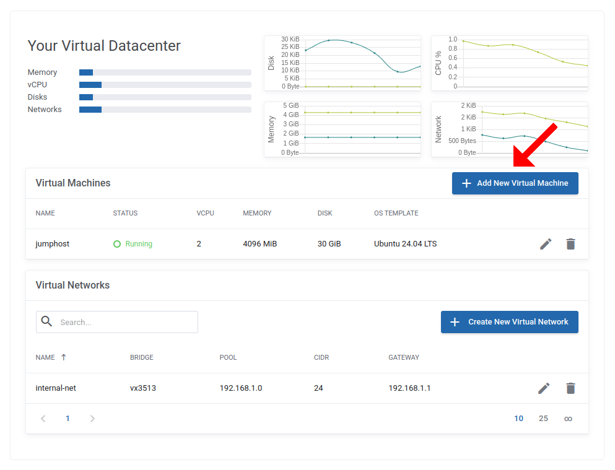Click the 192.168.1.0 pool cell
This screenshot has height=470, width=615.
click(x=241, y=388)
